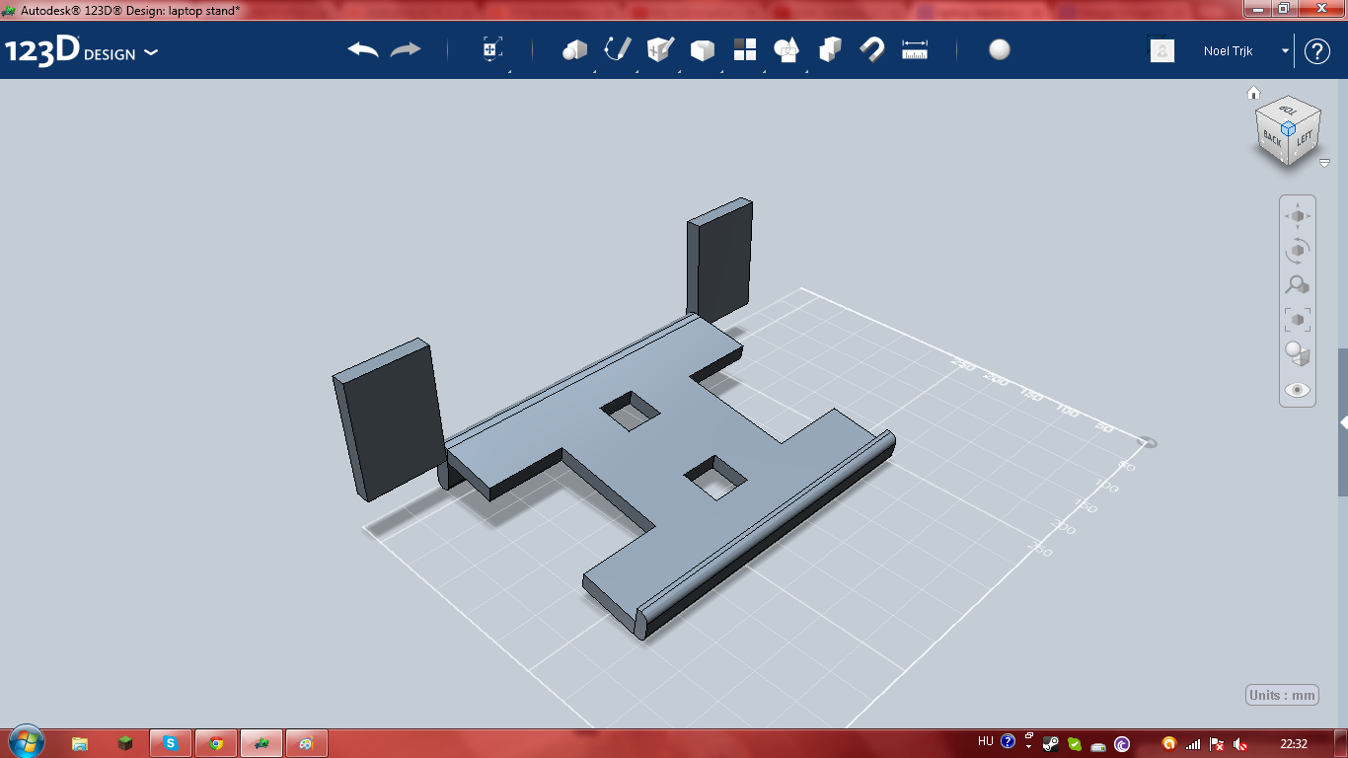Select the Orbit navigation tool
Viewport: 1348px width, 758px height.
tap(1298, 251)
